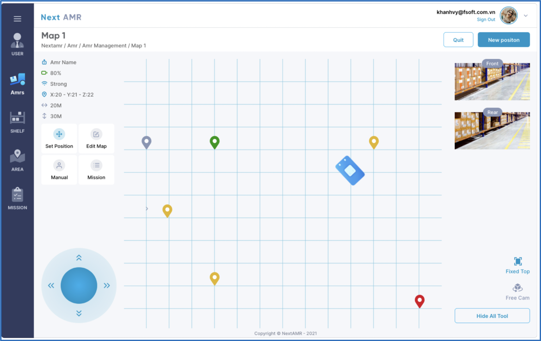Switch to Free Cam view
541x341 pixels.
[x=517, y=292]
